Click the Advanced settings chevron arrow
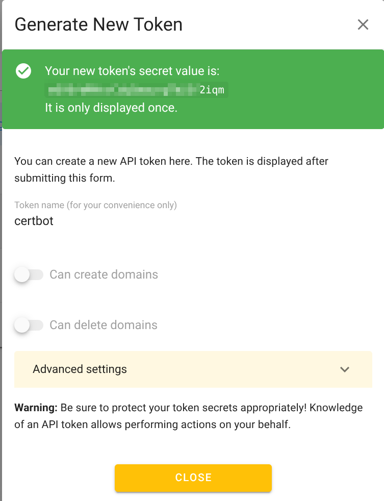Image resolution: width=384 pixels, height=501 pixels. tap(345, 369)
